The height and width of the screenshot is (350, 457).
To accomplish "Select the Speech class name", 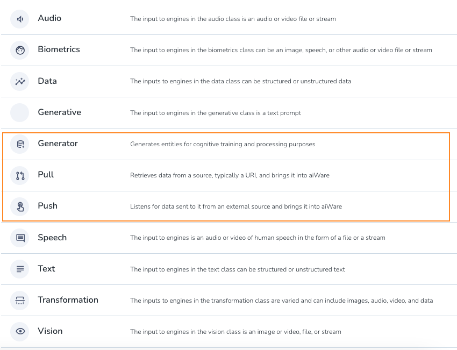I will point(52,238).
